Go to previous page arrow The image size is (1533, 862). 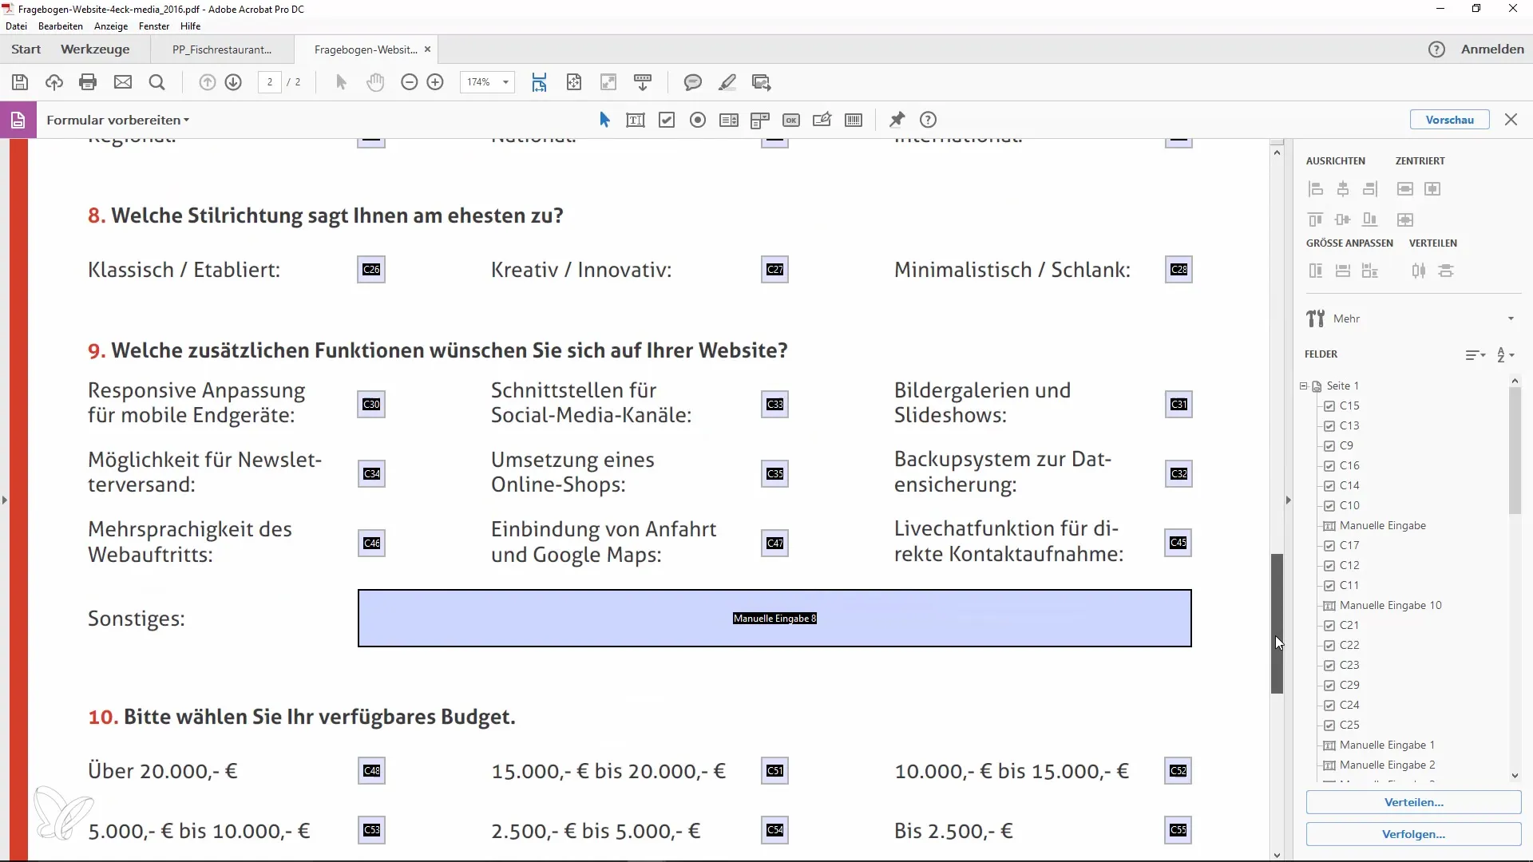(x=208, y=82)
